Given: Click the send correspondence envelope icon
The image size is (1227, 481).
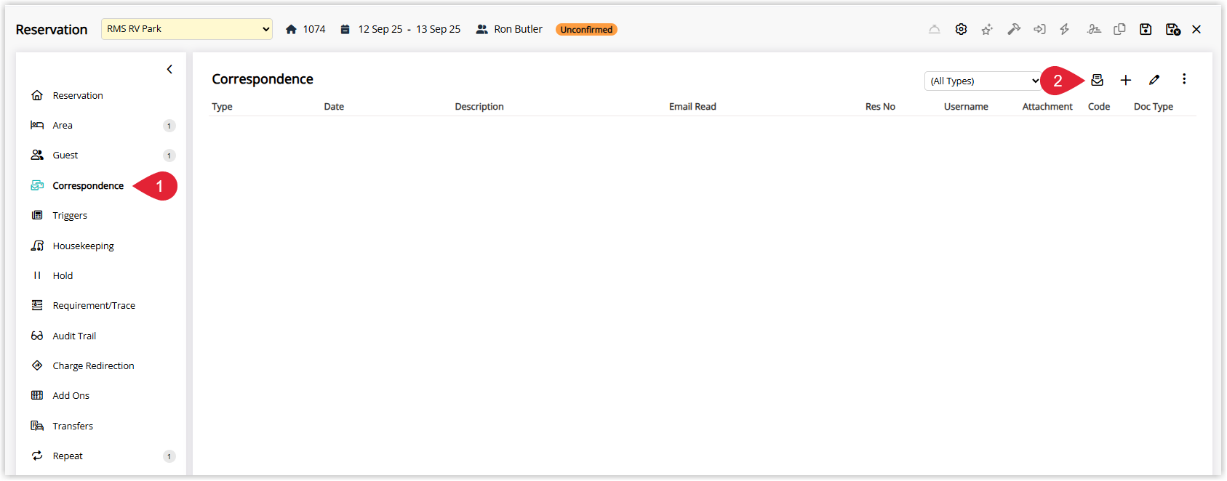Looking at the screenshot, I should [1098, 80].
